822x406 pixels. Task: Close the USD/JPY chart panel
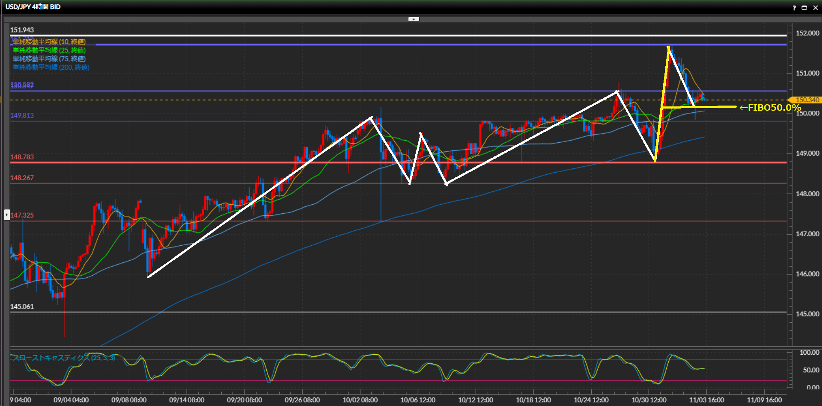pos(815,8)
